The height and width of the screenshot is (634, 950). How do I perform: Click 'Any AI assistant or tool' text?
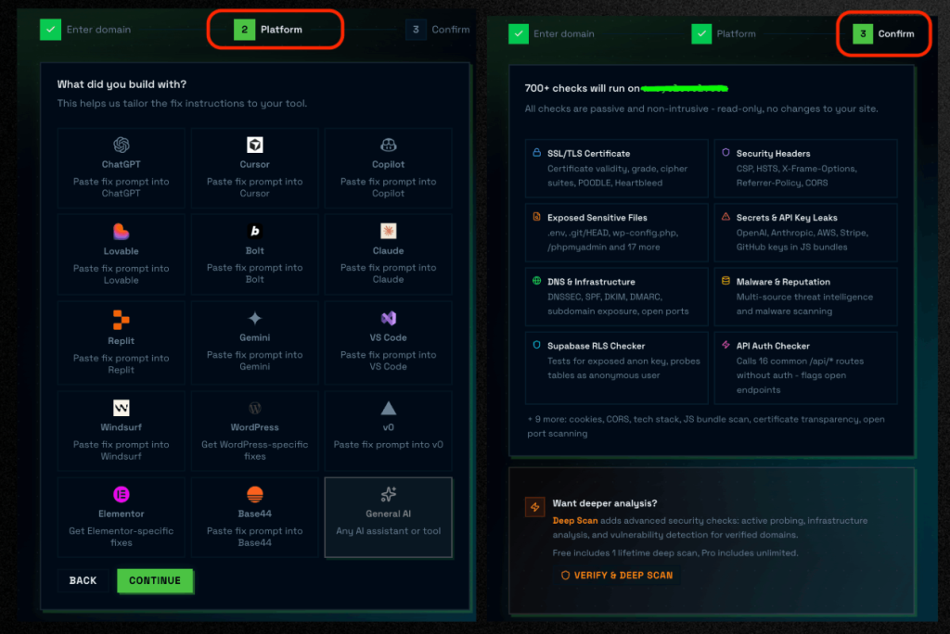click(x=389, y=531)
